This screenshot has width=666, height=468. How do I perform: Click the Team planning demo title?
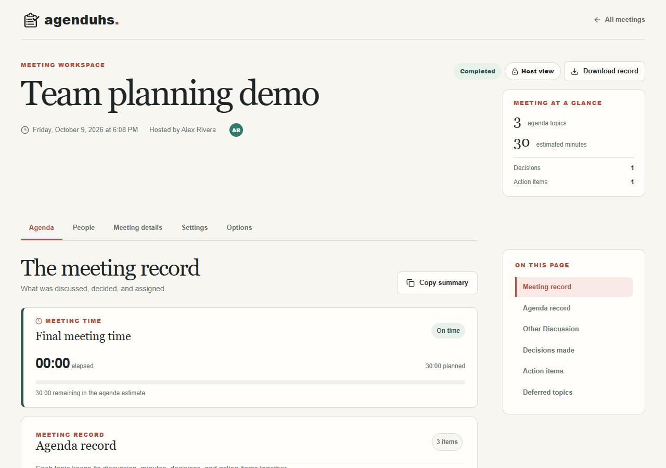coord(170,94)
